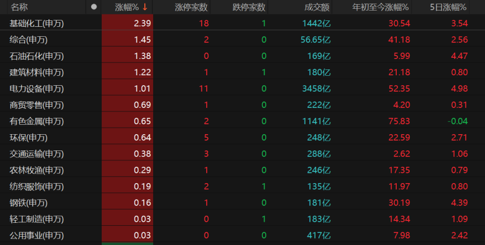Image resolution: width=485 pixels, height=245 pixels.
Task: Click the dot icon in header row
Action: (94, 7)
